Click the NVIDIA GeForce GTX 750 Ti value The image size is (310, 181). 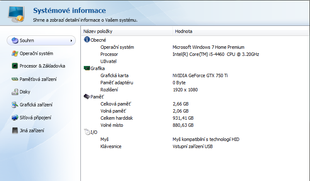[x=200, y=75]
